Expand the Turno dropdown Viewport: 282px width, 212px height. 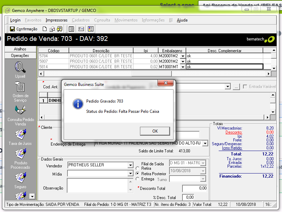click(203, 179)
